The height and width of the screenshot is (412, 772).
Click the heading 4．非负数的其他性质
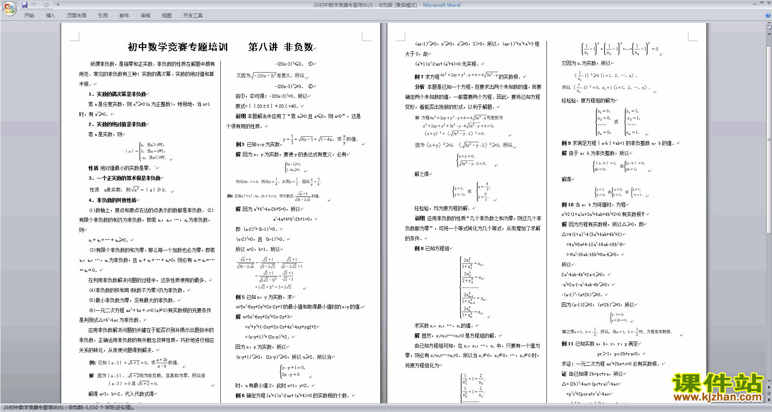[x=113, y=200]
